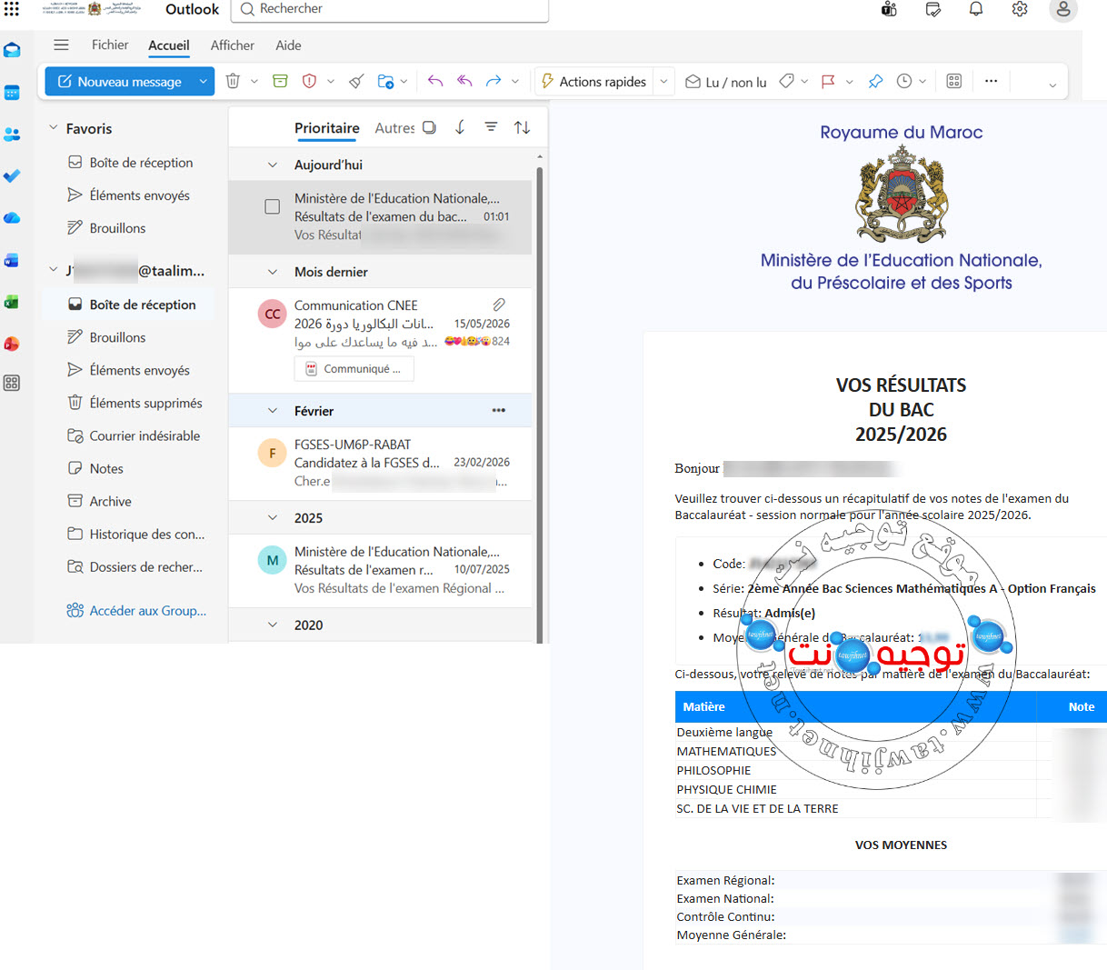Open the Fichier menu
The height and width of the screenshot is (970, 1107).
click(x=110, y=45)
